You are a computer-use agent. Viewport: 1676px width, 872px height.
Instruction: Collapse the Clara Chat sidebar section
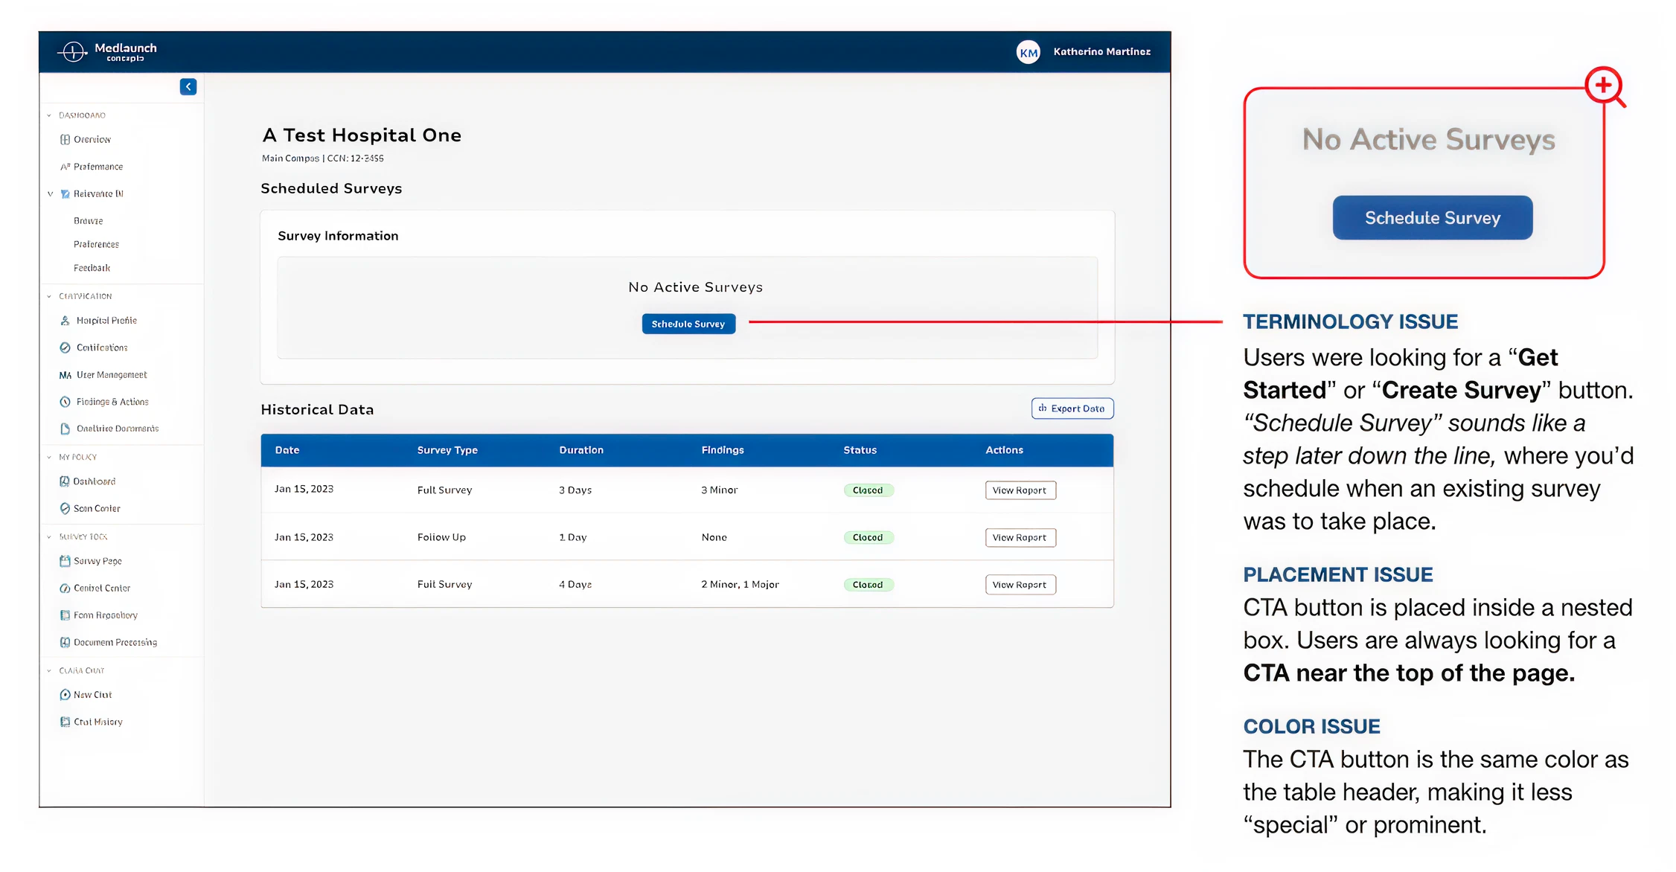point(49,671)
